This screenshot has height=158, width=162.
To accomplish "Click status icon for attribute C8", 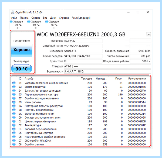I will pos(14,144).
